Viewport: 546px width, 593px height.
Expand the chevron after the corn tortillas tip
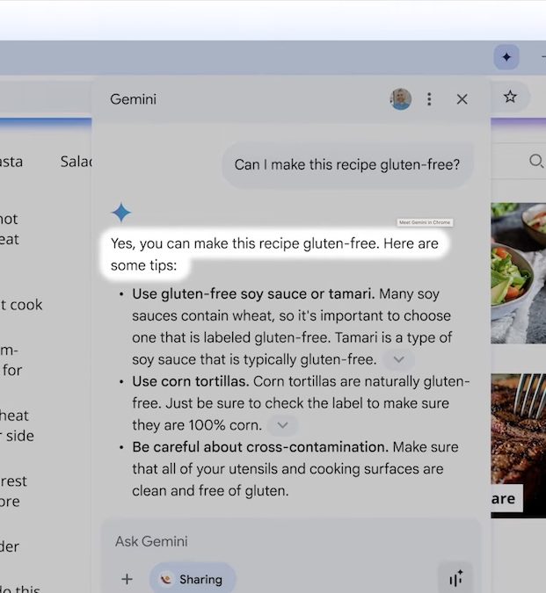[281, 425]
